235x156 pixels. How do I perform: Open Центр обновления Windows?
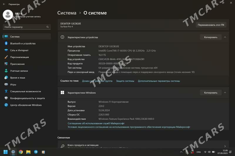coord(26,105)
